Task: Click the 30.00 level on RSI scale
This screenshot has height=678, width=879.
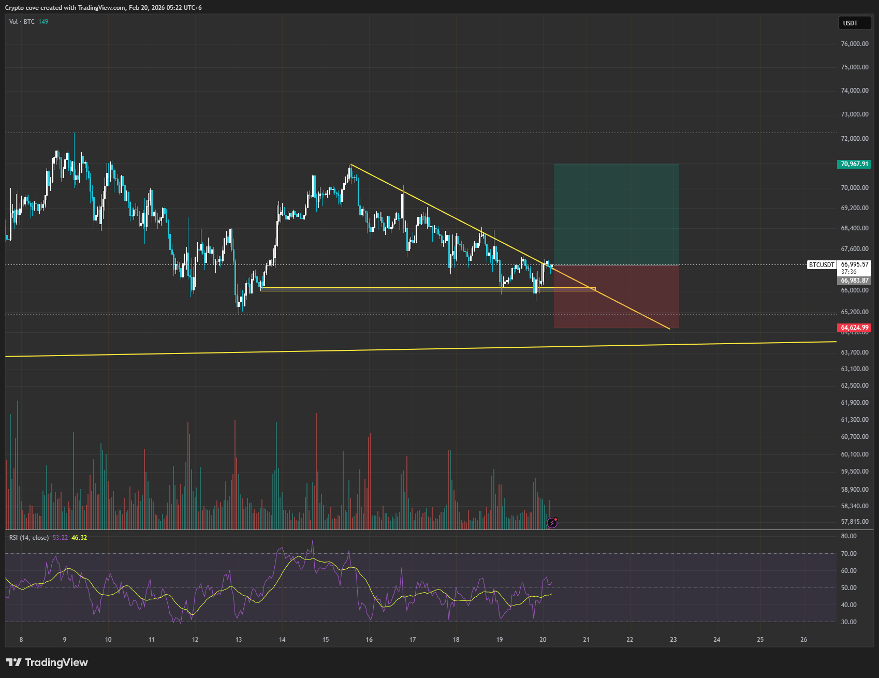Action: (849, 622)
